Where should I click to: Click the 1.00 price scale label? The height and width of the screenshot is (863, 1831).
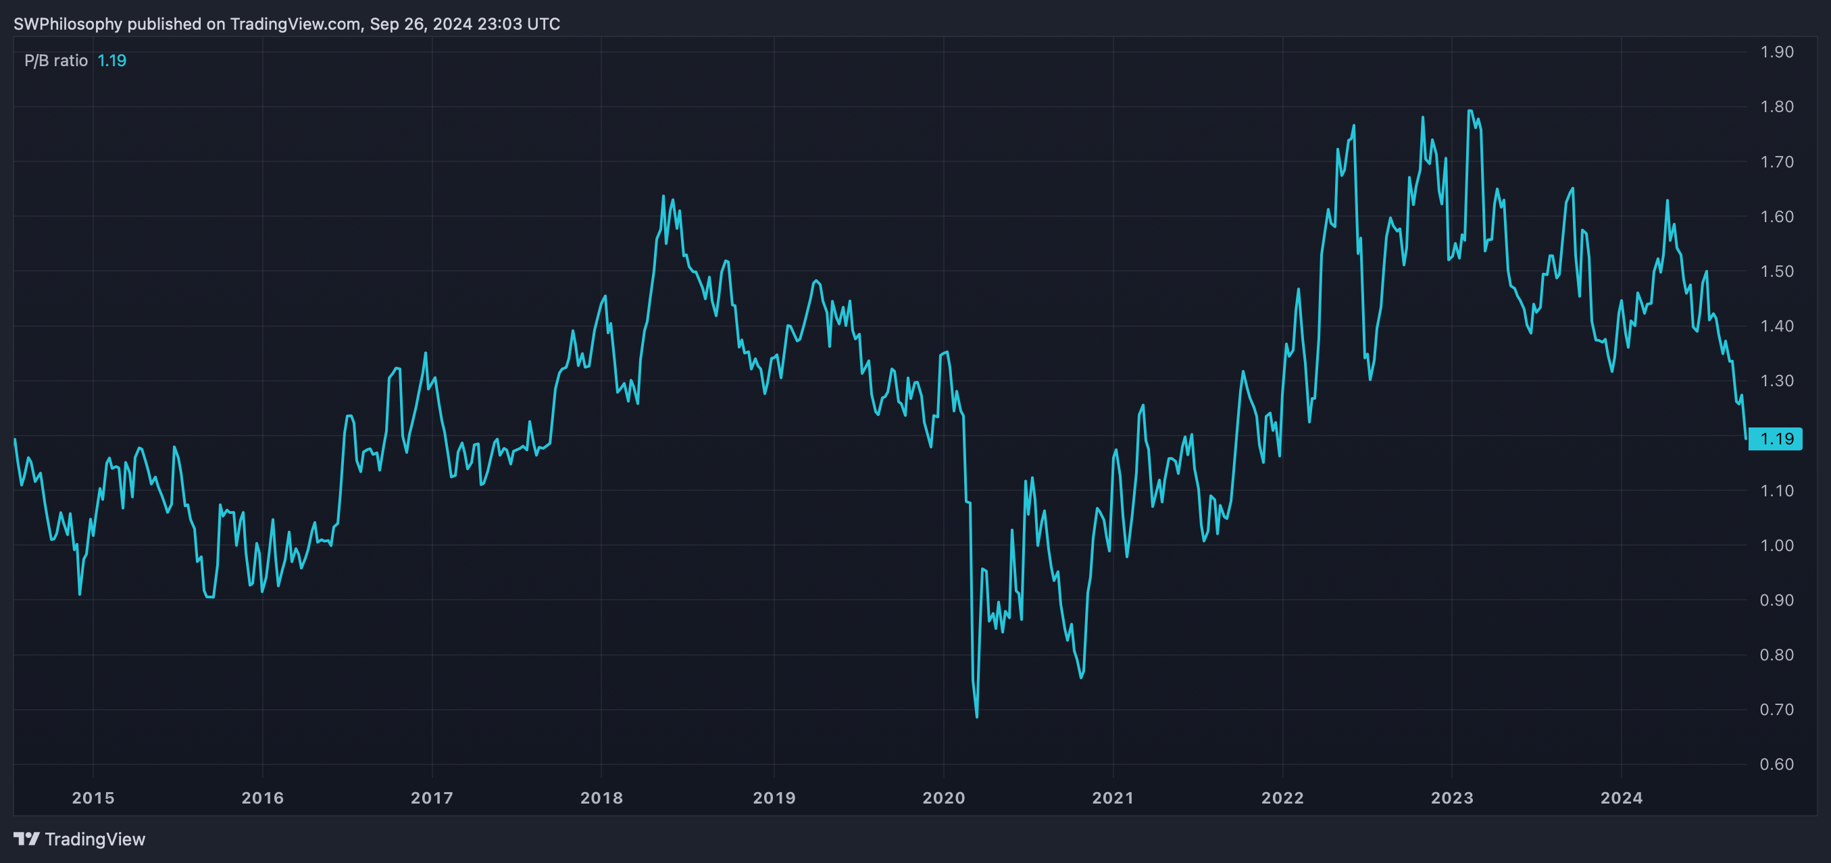point(1776,546)
